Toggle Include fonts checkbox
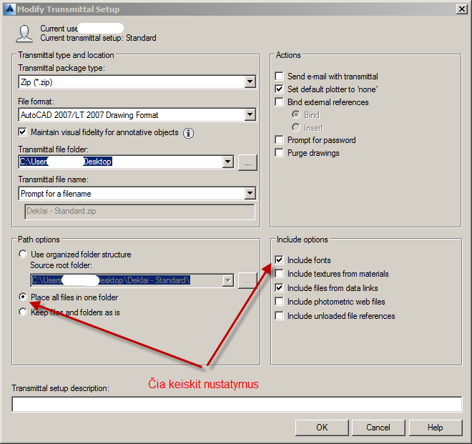The image size is (472, 444). coord(280,260)
